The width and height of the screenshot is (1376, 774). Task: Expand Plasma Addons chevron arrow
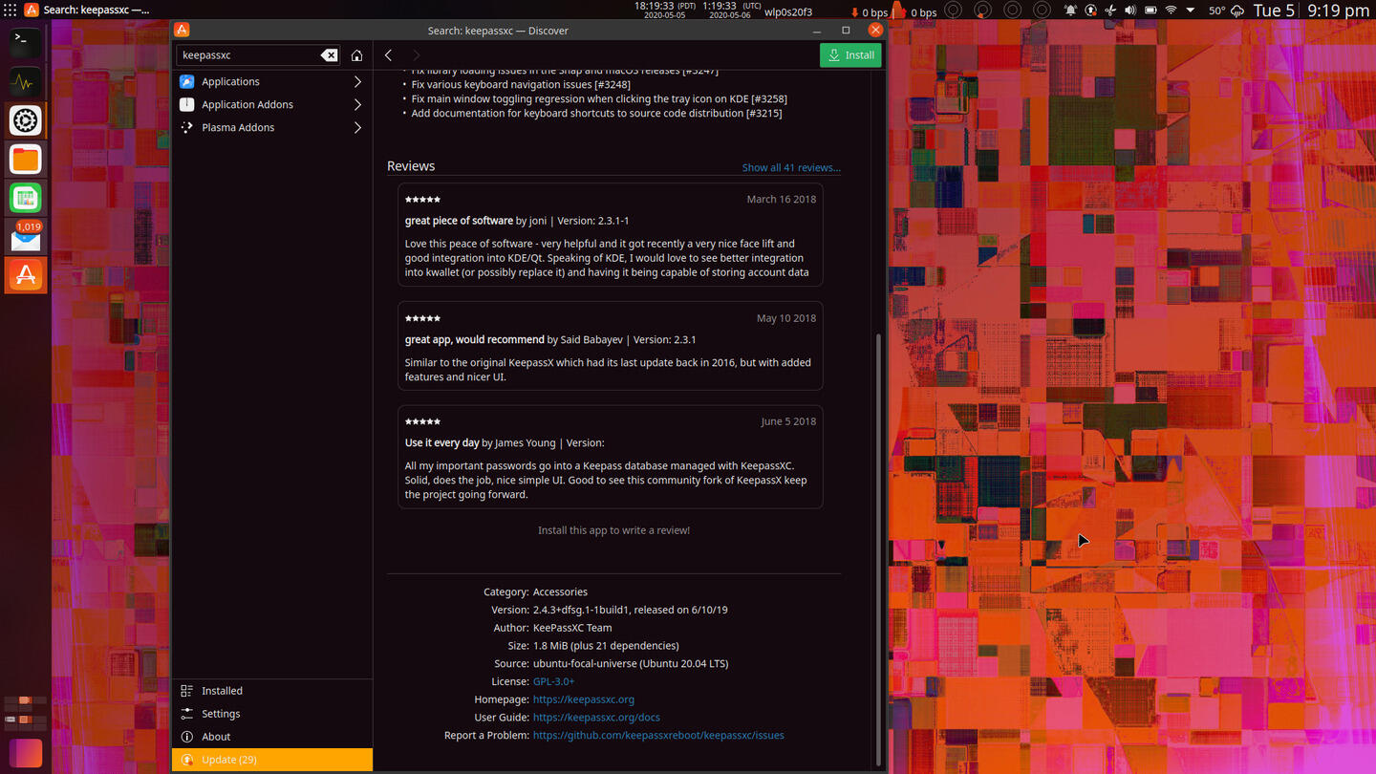pyautogui.click(x=357, y=127)
